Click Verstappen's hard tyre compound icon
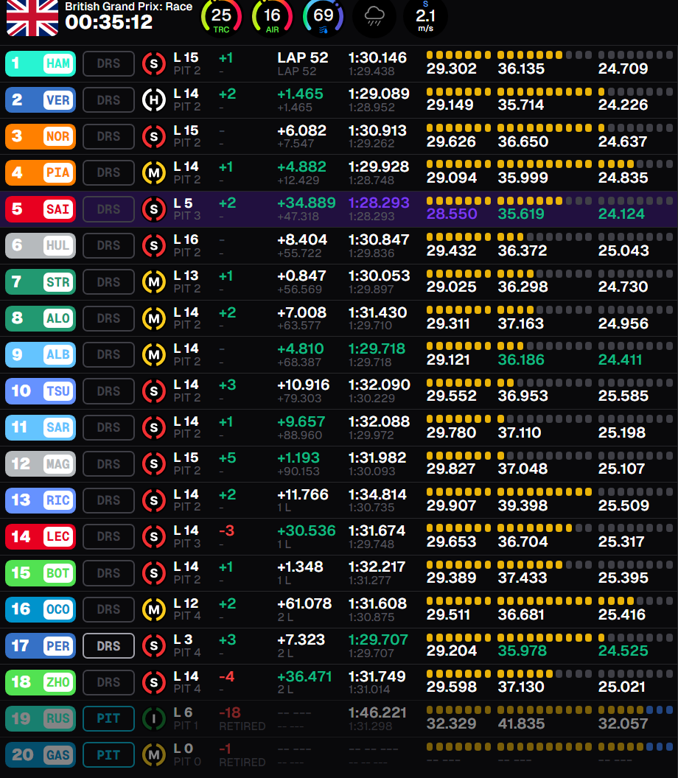The height and width of the screenshot is (778, 678). point(154,100)
